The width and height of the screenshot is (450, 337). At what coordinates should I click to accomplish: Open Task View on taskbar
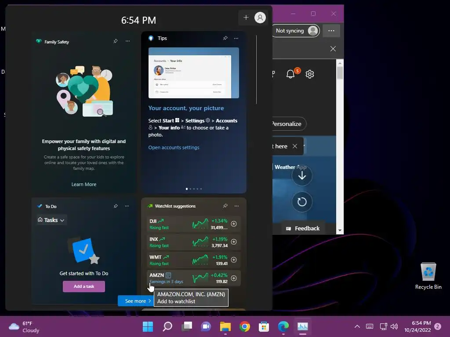187,326
